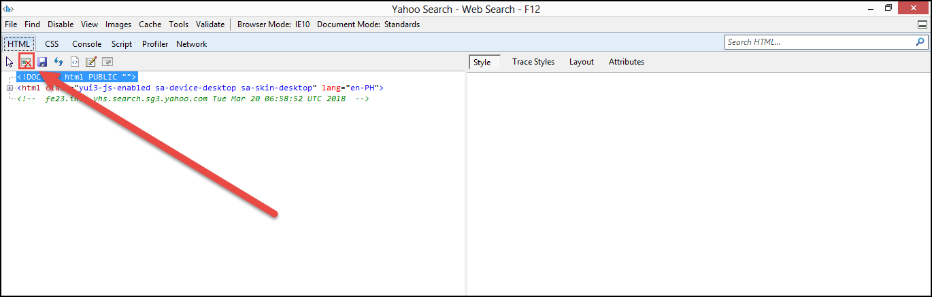932x297 pixels.
Task: Switch to the Console tab
Action: click(x=86, y=44)
